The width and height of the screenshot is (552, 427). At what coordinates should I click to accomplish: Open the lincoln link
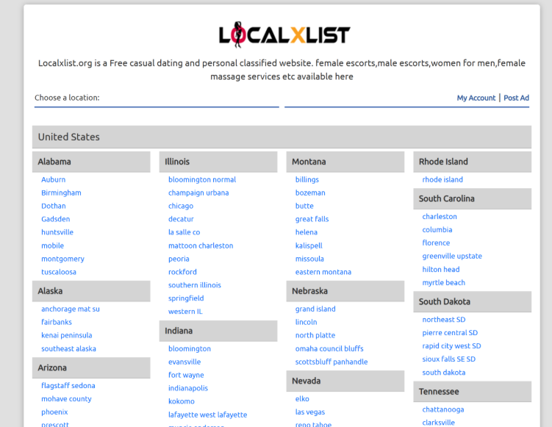[x=306, y=322]
